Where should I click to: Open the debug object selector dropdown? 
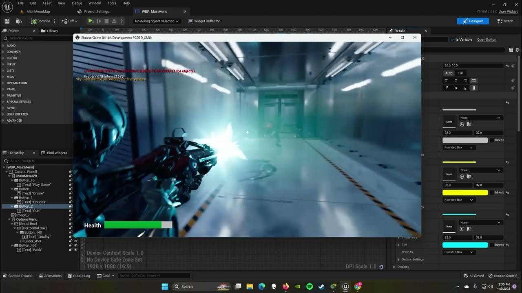[157, 21]
